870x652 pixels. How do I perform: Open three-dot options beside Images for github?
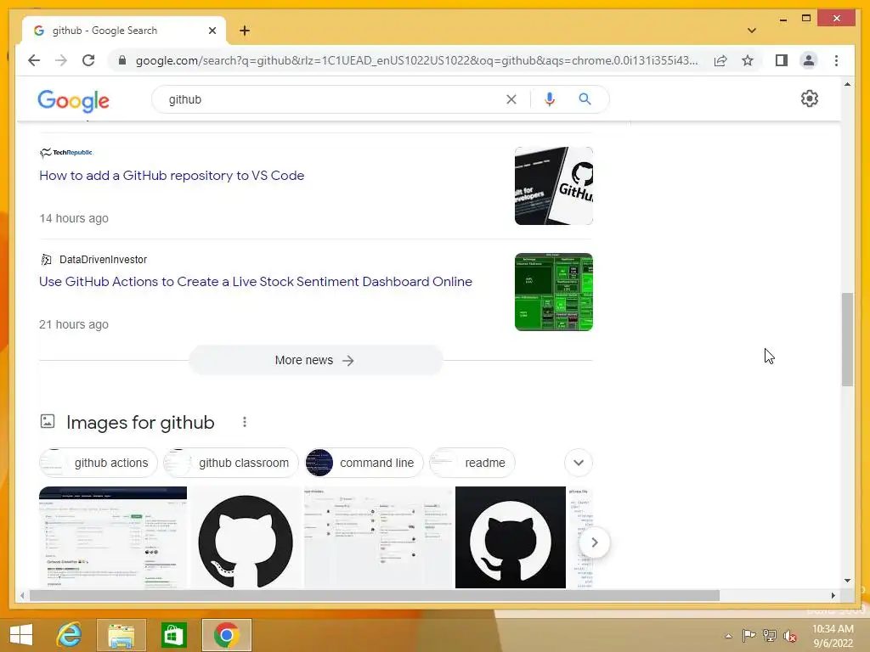click(245, 423)
